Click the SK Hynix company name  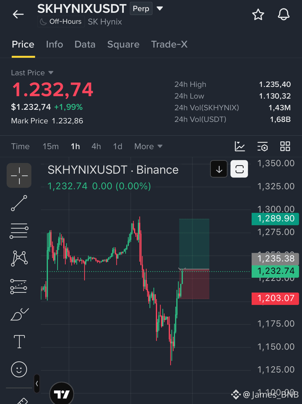click(x=105, y=22)
